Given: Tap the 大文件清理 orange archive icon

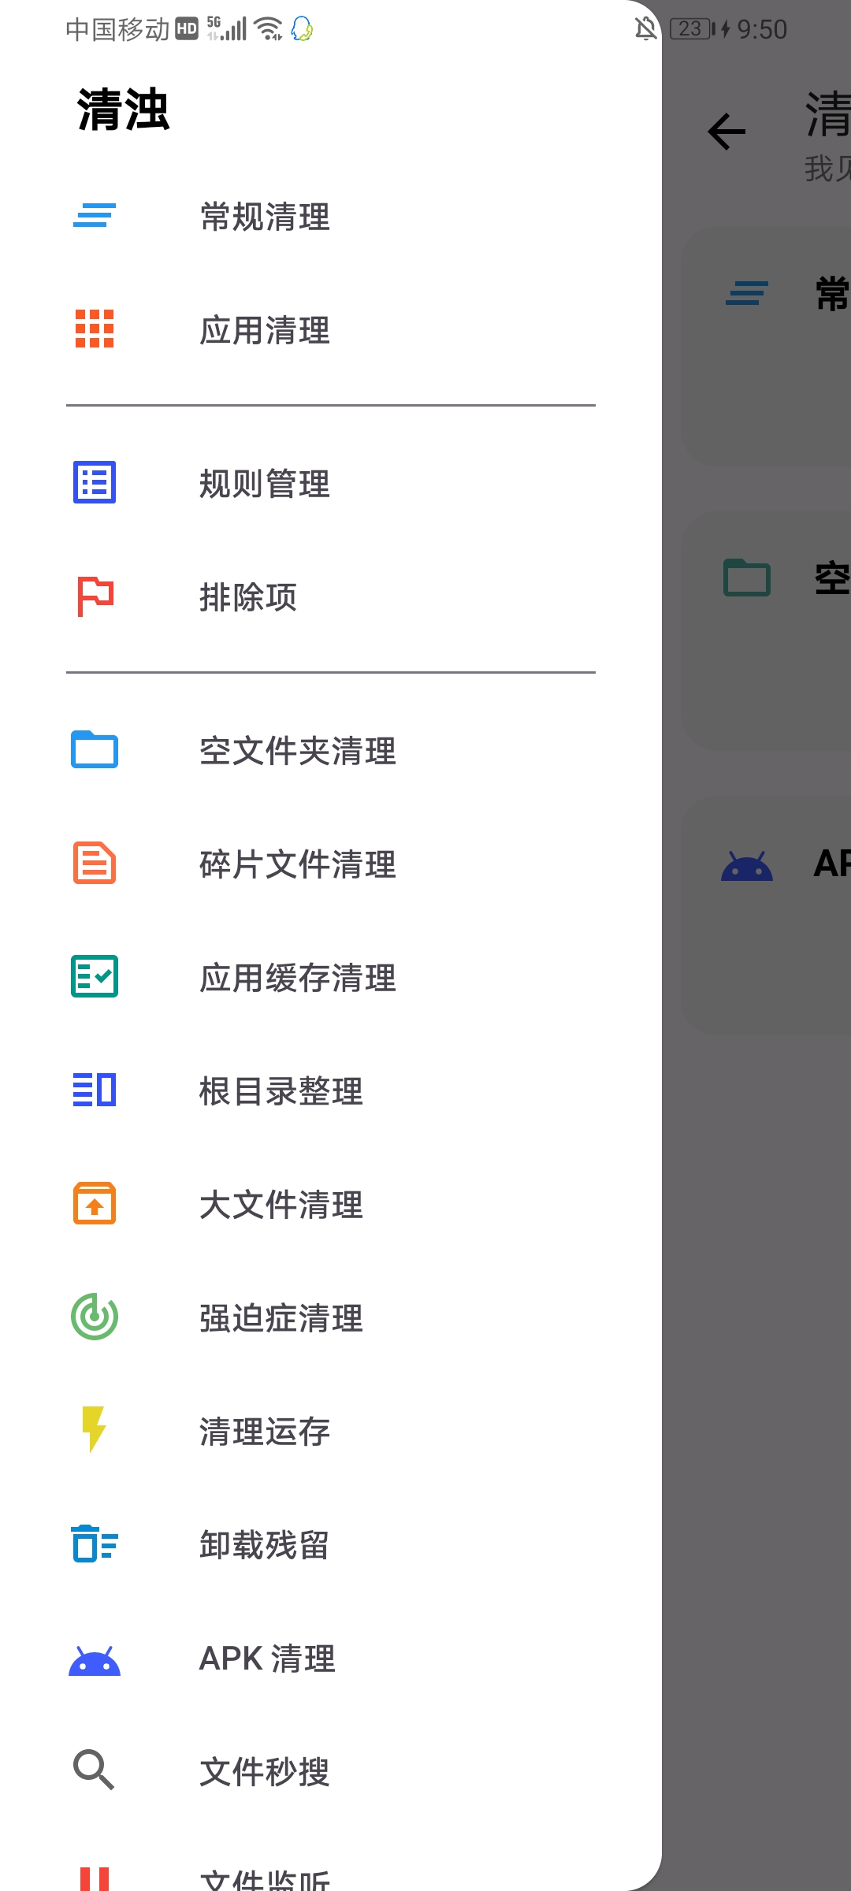Looking at the screenshot, I should pos(95,1203).
